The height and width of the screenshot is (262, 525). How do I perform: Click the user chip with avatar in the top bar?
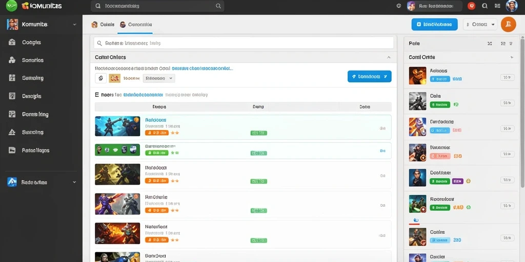click(434, 6)
